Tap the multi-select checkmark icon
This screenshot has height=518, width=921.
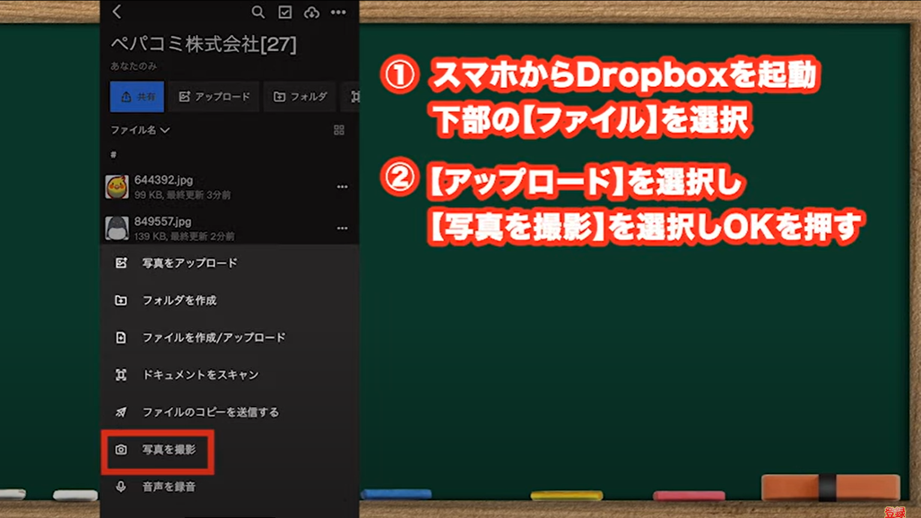tap(285, 12)
